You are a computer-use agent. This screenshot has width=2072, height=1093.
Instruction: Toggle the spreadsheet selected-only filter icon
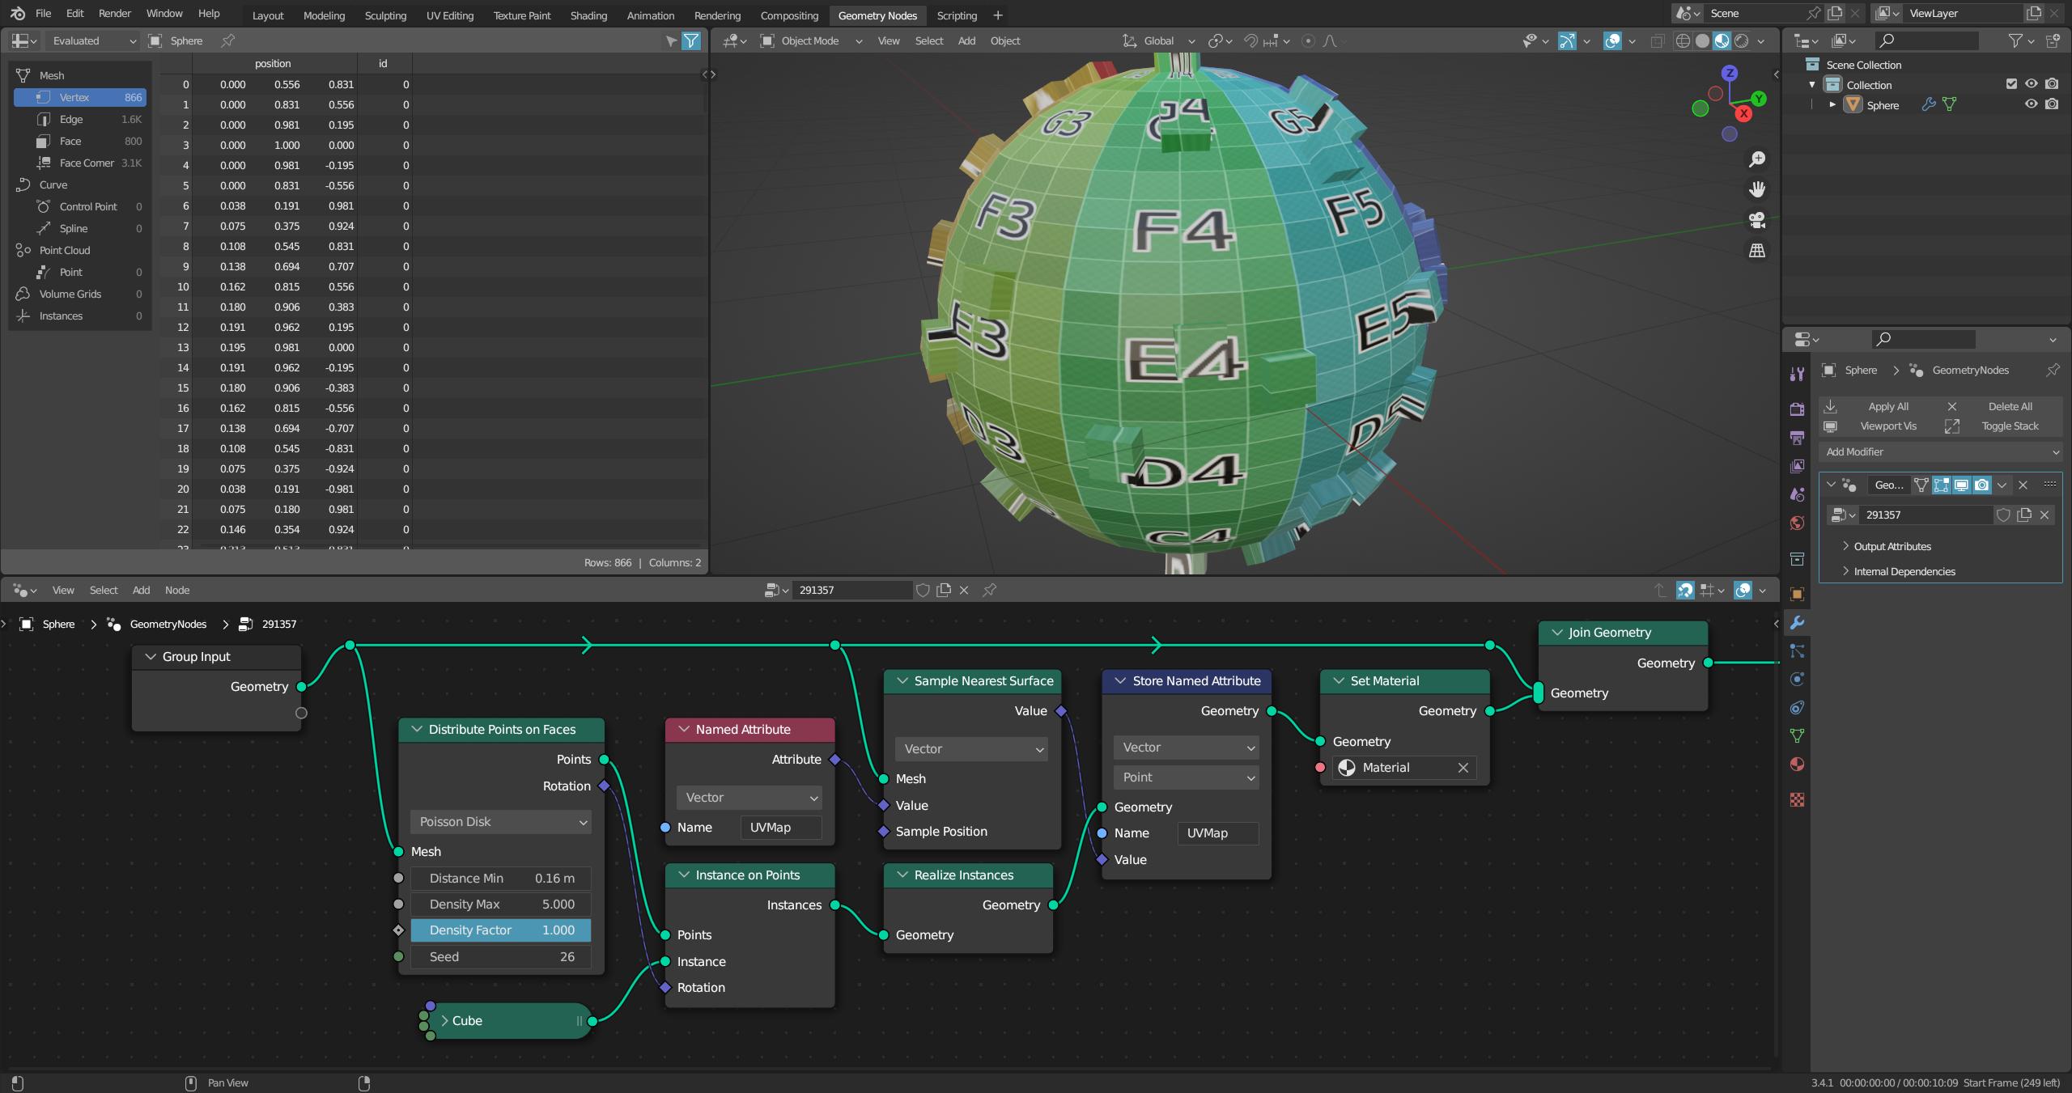pyautogui.click(x=671, y=40)
